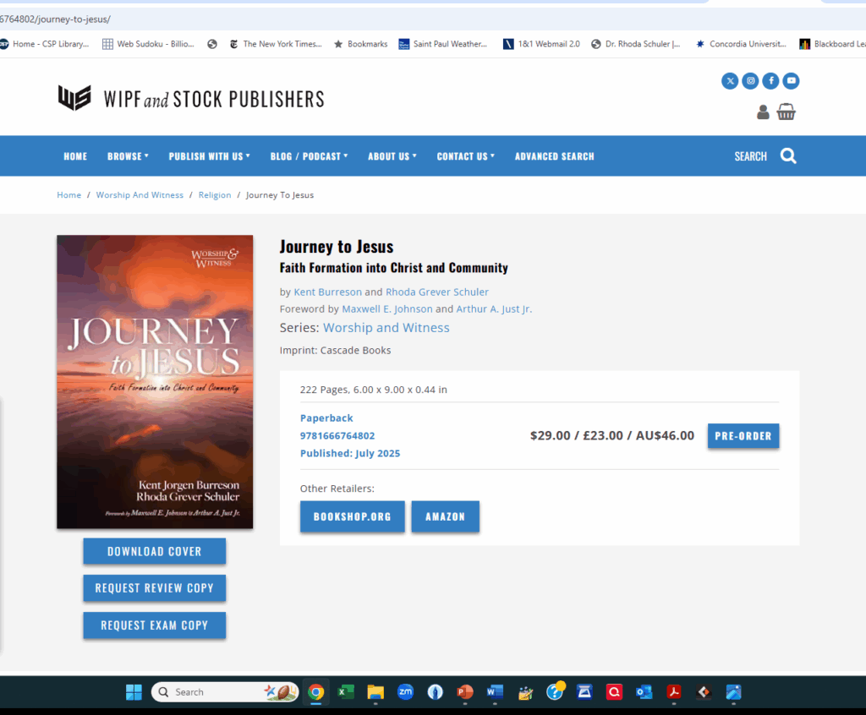Expand the Contact Us dropdown menu

[x=466, y=156]
